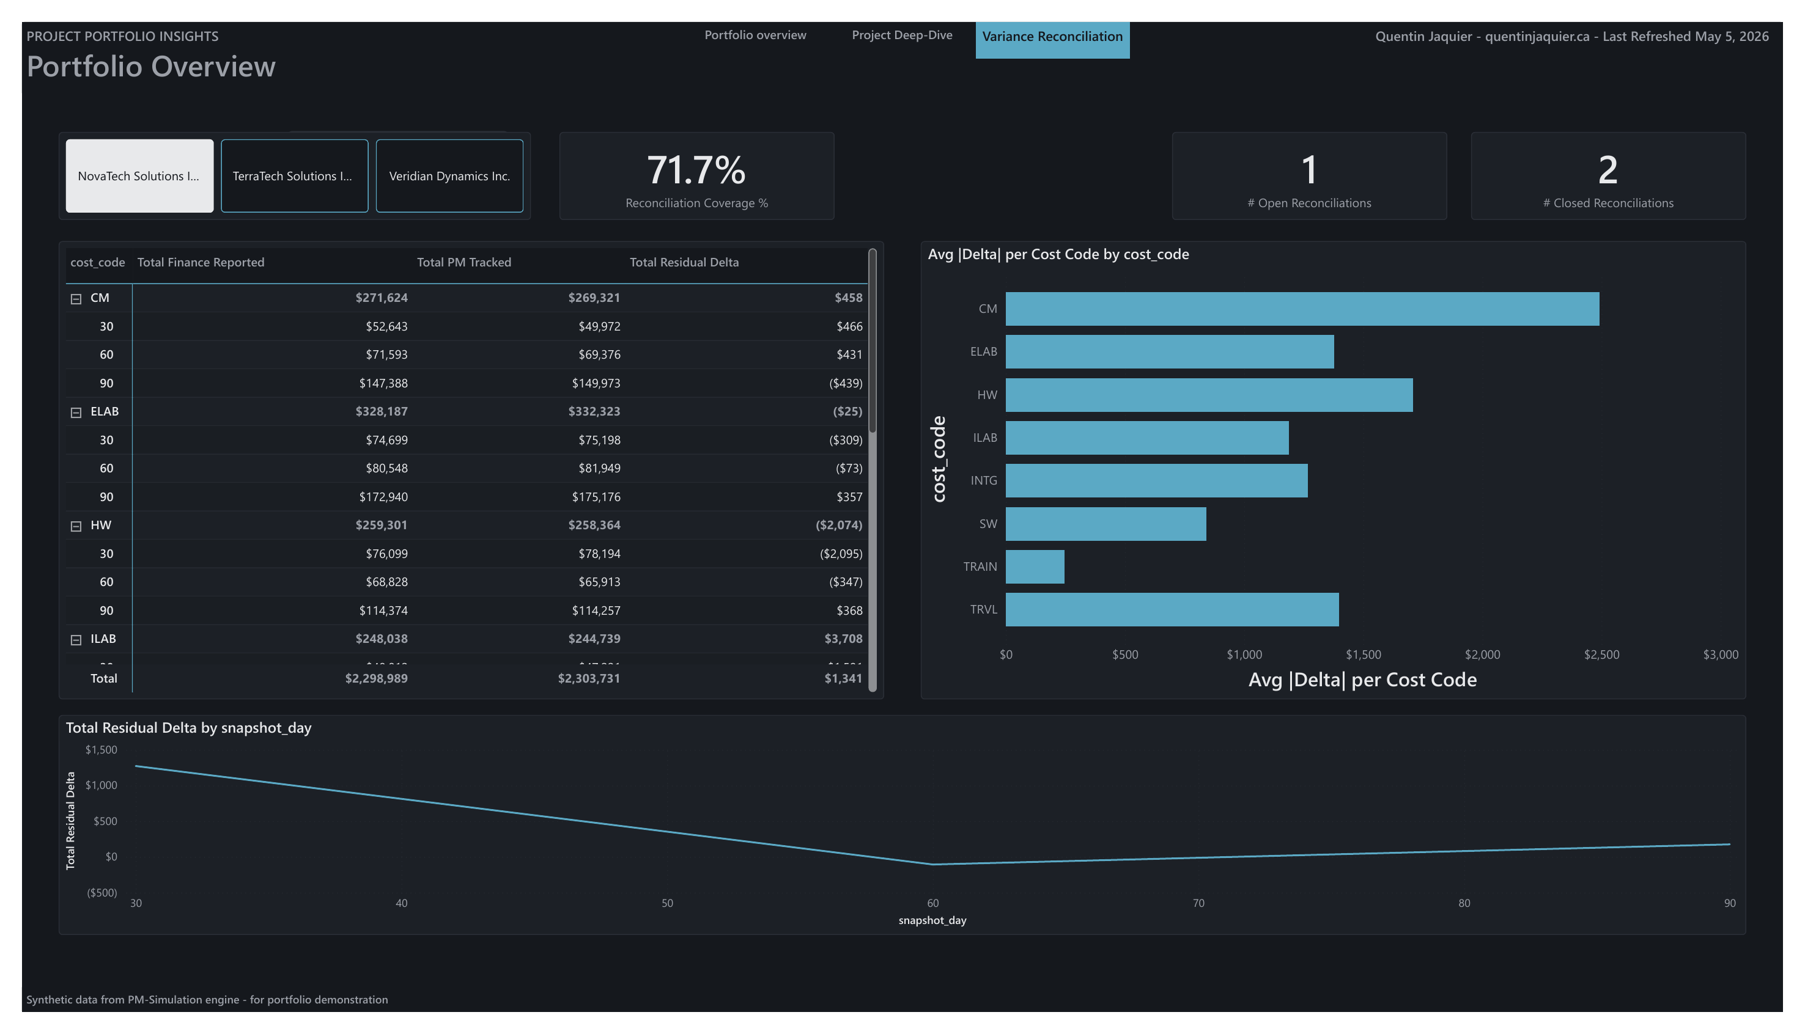The width and height of the screenshot is (1805, 1034).
Task: Click the Open Reconciliations card
Action: (x=1309, y=176)
